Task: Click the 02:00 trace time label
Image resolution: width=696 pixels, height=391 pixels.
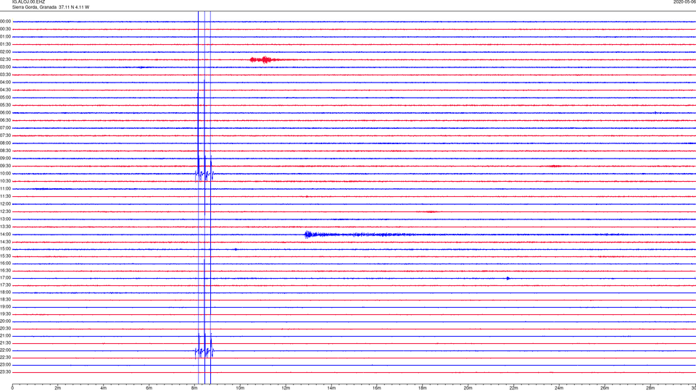Action: tap(5, 52)
